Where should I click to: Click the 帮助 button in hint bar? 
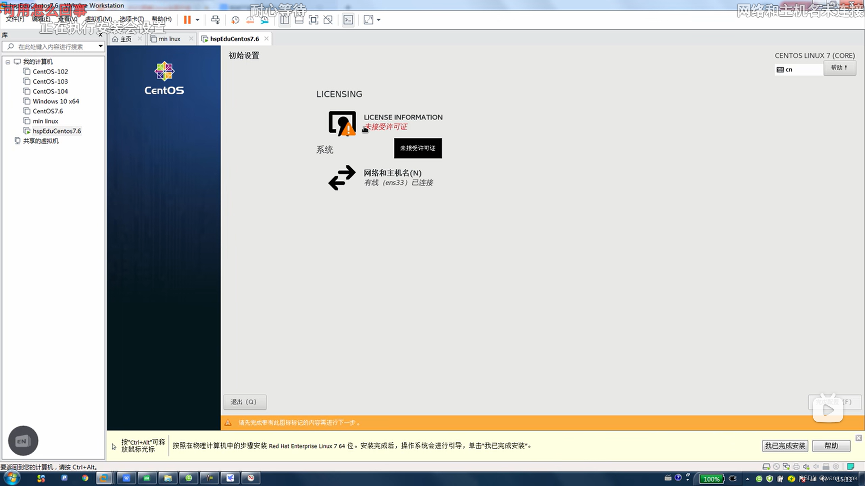point(831,445)
